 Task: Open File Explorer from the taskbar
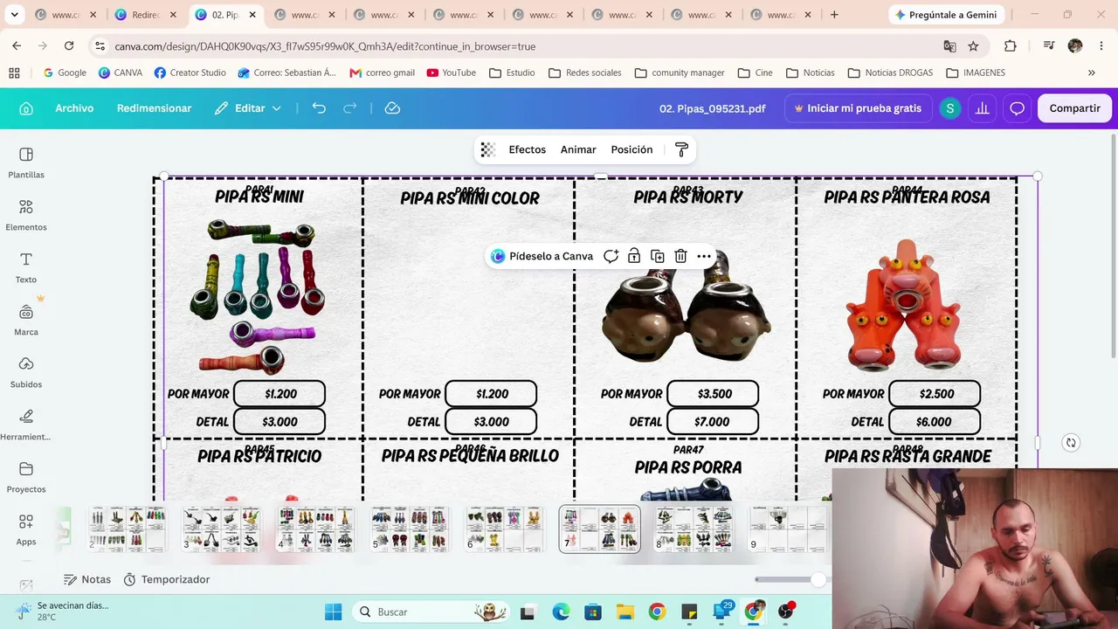625,612
